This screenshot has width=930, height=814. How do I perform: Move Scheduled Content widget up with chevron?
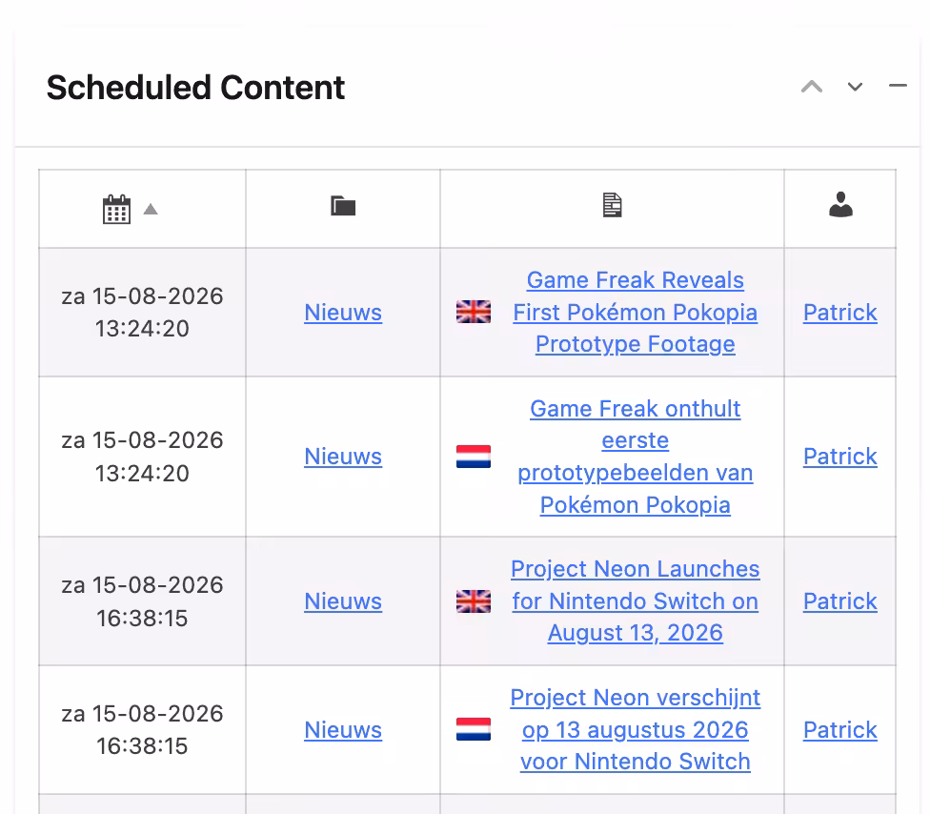[812, 87]
